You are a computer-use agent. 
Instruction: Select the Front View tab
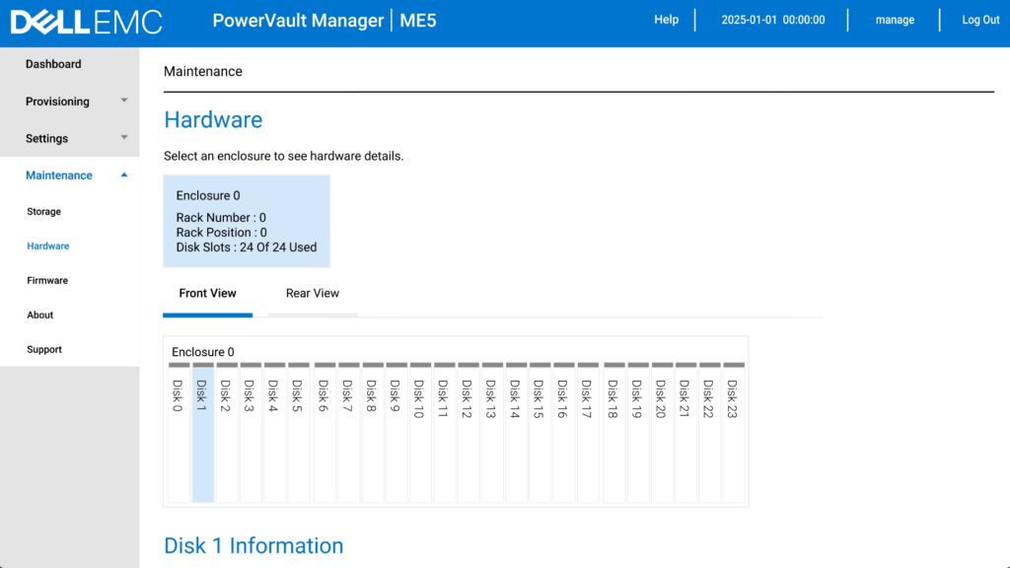tap(207, 294)
